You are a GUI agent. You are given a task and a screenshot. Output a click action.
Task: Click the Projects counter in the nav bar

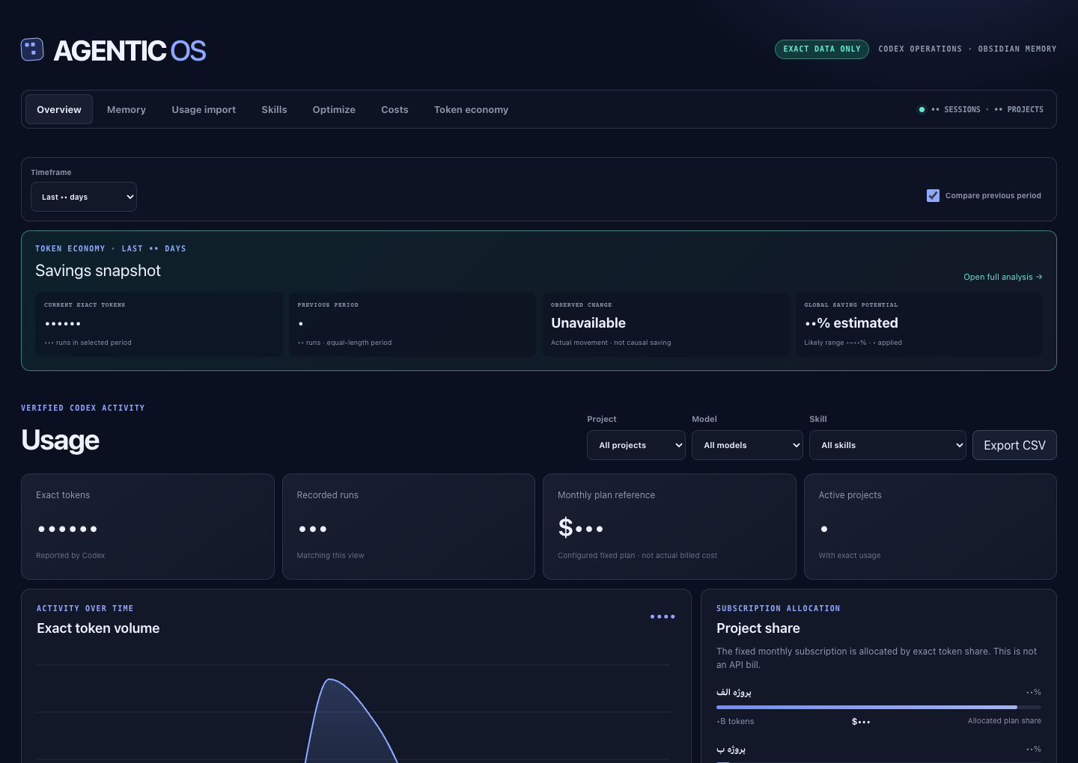pyautogui.click(x=1019, y=109)
